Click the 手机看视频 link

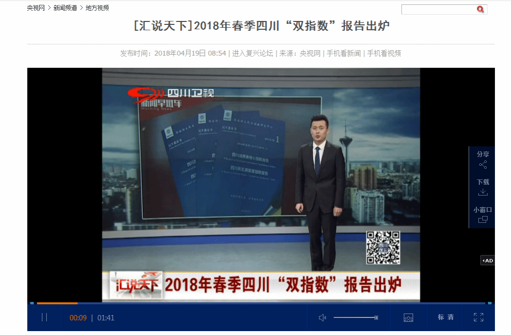[x=384, y=54]
